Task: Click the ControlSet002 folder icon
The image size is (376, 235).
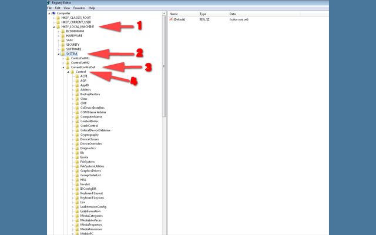Action: pos(68,63)
